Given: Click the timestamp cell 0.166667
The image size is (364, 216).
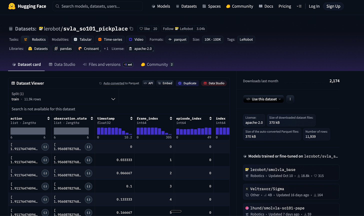Looking at the screenshot, I should (124, 213).
